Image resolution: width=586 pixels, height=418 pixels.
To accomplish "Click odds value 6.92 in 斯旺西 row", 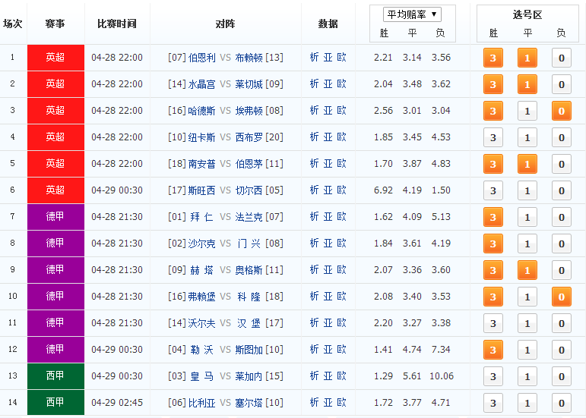I will coord(383,190).
